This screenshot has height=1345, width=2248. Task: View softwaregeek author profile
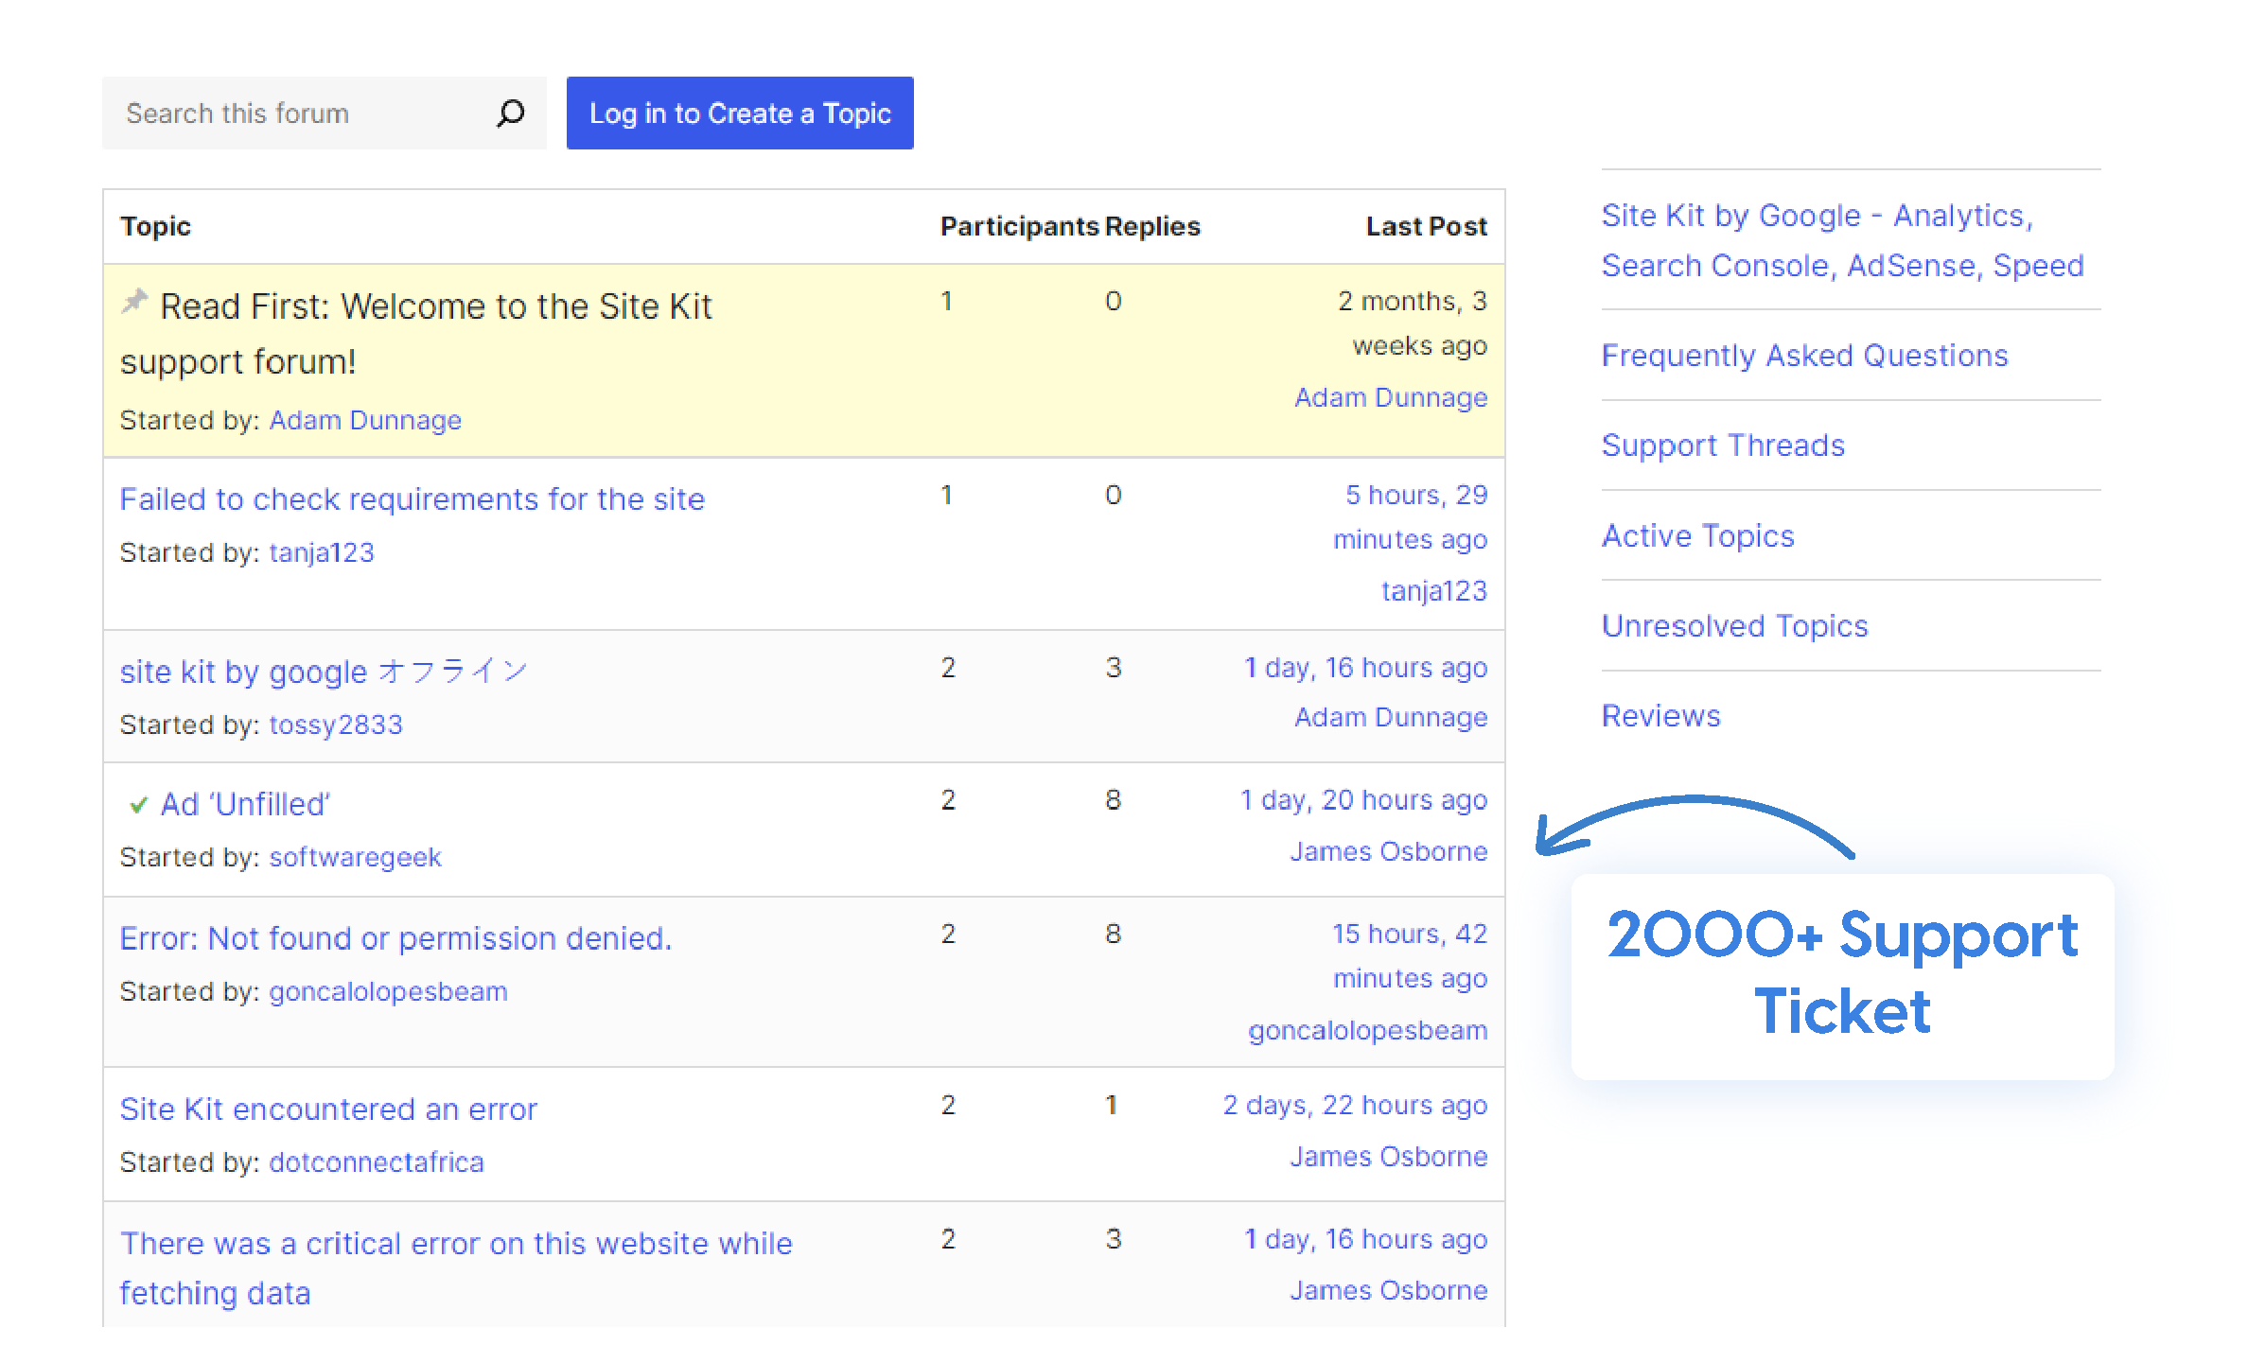click(x=355, y=857)
